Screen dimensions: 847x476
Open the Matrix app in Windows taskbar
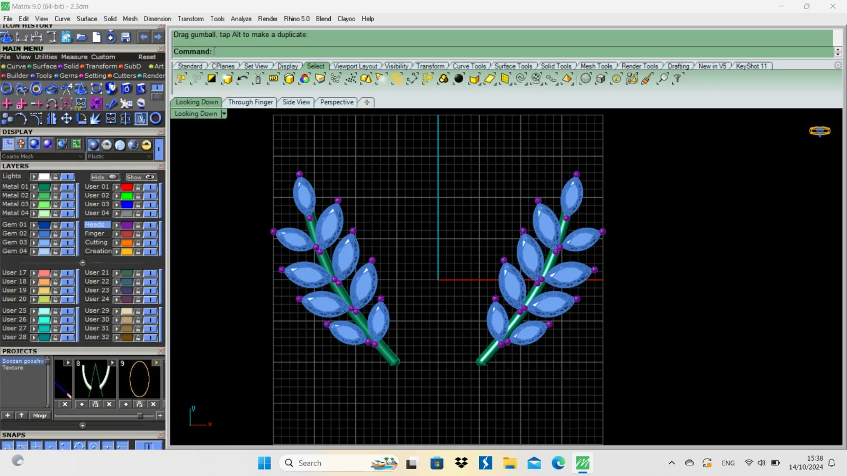tap(583, 463)
